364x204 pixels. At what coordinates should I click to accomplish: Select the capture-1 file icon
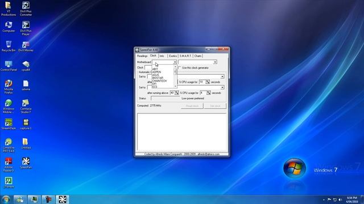[x=26, y=124]
